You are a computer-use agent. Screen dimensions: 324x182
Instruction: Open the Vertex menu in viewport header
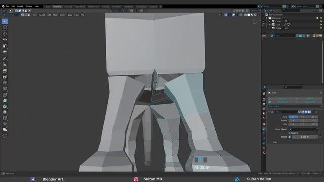click(x=63, y=15)
